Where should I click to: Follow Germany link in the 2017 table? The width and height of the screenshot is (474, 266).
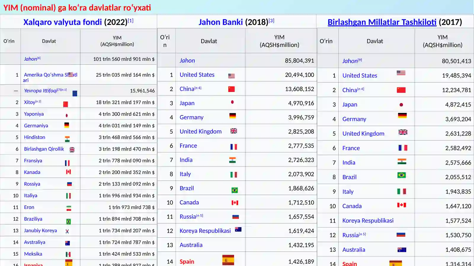(x=354, y=119)
